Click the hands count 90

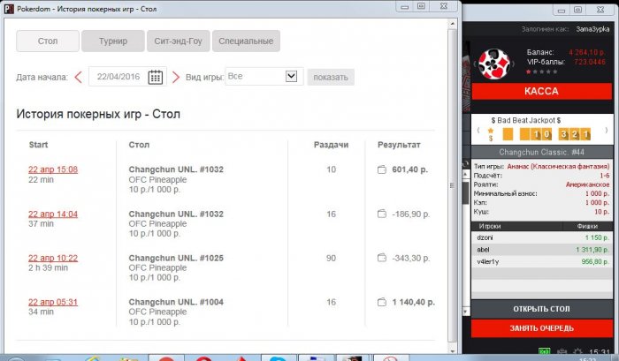(x=331, y=258)
